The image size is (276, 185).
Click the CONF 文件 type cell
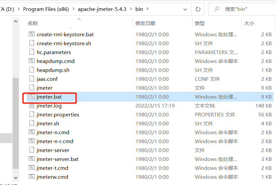[207, 79]
